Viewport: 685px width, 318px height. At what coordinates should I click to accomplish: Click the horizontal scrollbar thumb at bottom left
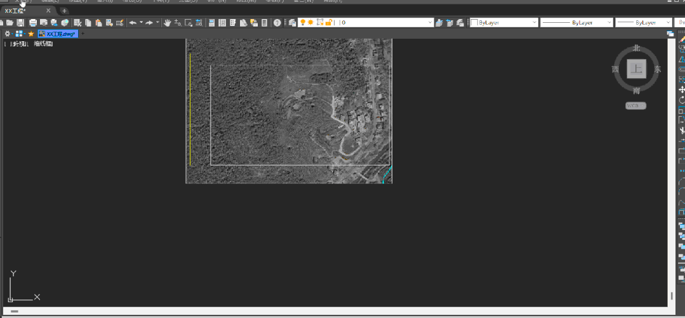pos(15,312)
